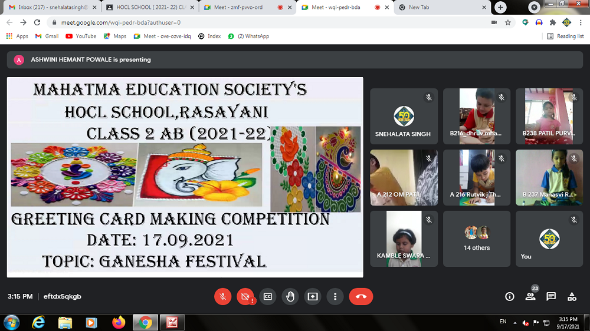590x331 pixels.
Task: Click the red leave call button
Action: click(x=360, y=297)
